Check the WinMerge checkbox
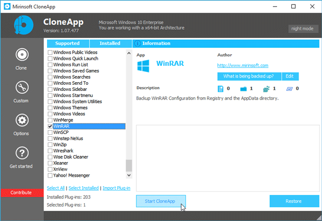Viewport: 322px width, 221px height. click(50, 120)
